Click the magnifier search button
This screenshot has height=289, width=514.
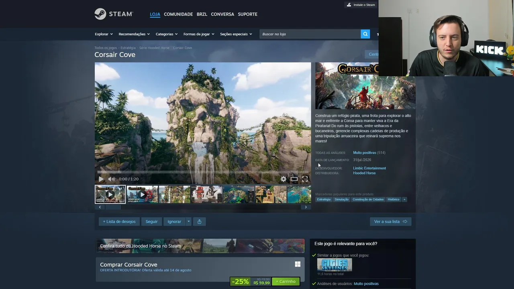(365, 34)
